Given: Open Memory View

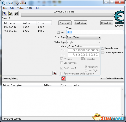Looking at the screenshot, I should 10,78.
